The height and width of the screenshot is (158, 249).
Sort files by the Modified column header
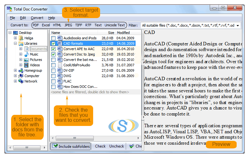point(128,33)
